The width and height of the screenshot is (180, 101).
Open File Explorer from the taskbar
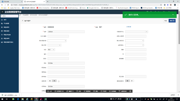tap(22, 99)
